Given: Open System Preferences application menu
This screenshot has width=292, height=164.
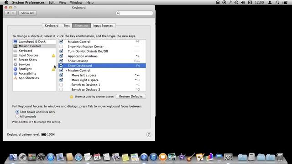Looking at the screenshot, I should (28, 2).
